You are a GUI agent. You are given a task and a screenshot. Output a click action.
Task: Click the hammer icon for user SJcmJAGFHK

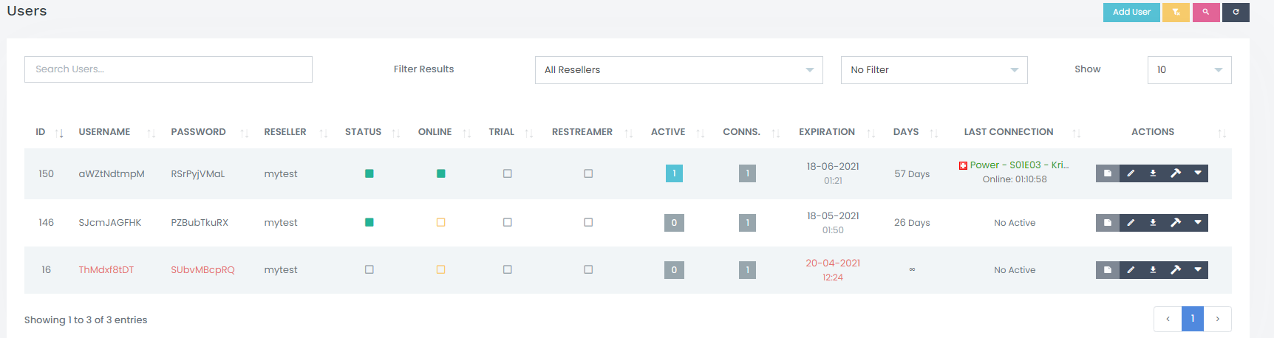[x=1175, y=222]
